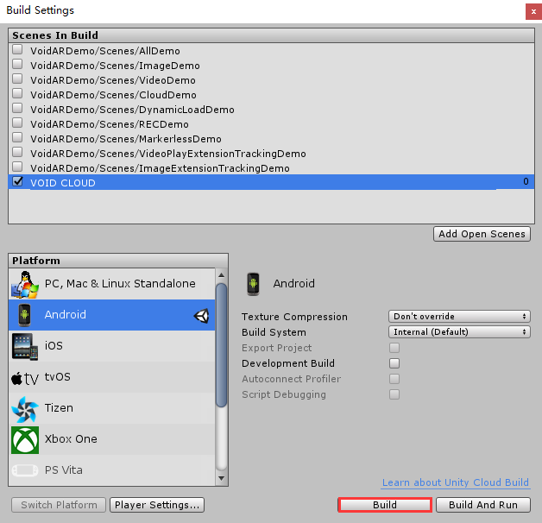Click the Tizen pinwheel icon
Viewport: 542px width, 523px height.
coord(25,409)
